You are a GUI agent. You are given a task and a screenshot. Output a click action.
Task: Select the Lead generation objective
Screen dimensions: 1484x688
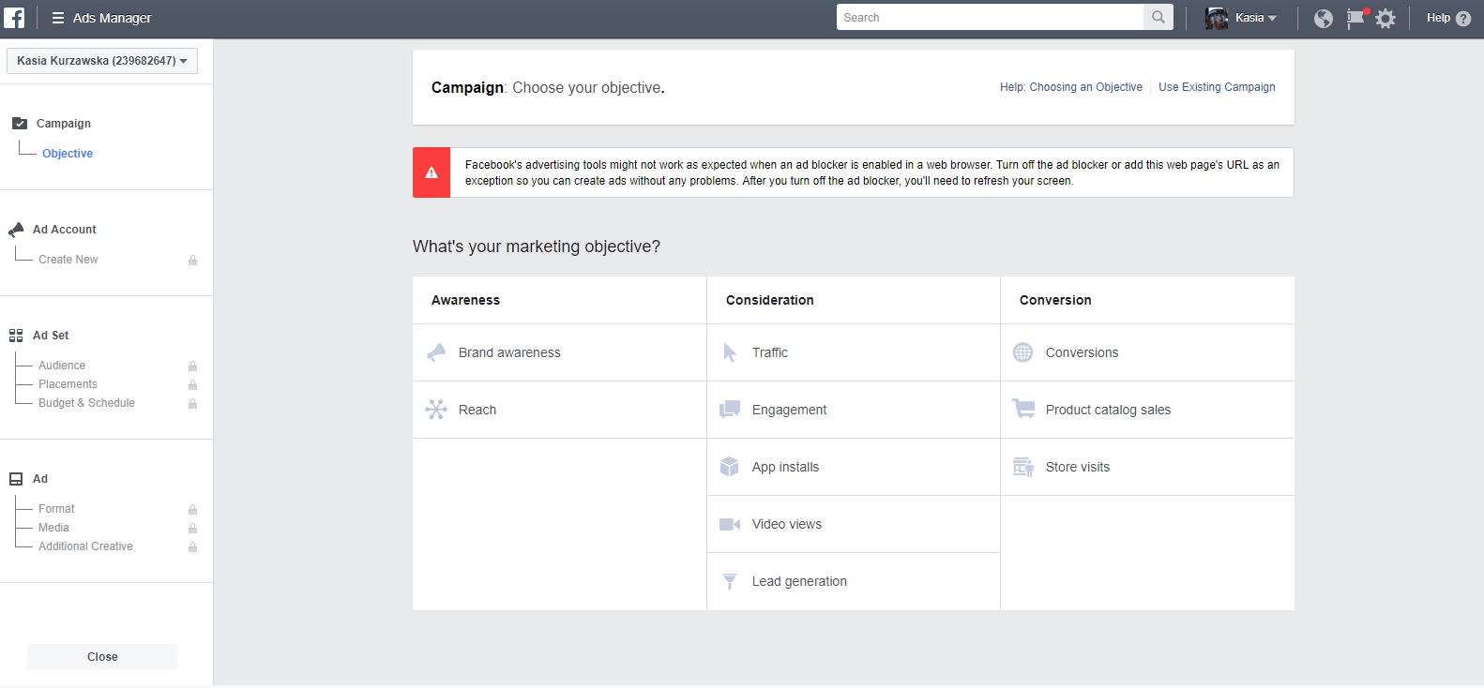[x=854, y=581]
